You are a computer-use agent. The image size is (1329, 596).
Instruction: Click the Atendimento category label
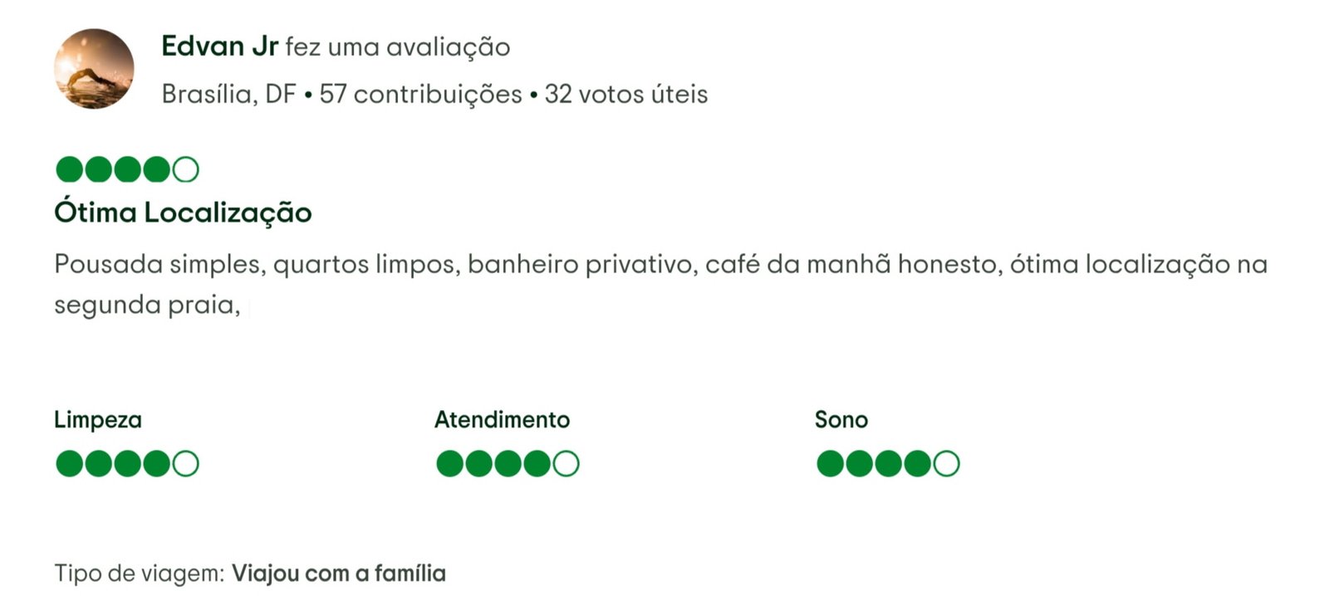click(503, 419)
